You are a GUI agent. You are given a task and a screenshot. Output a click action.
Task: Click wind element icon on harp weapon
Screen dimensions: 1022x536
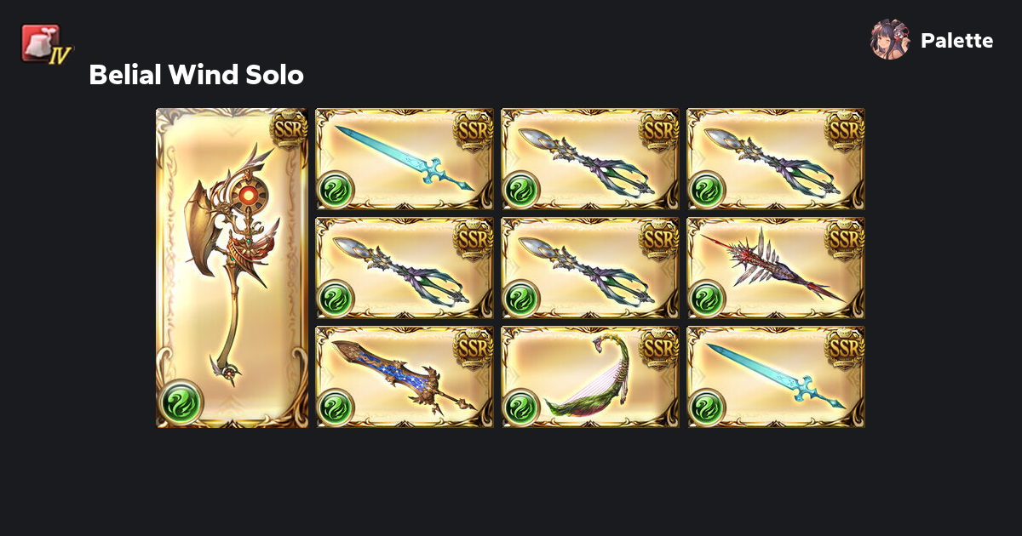pyautogui.click(x=520, y=408)
